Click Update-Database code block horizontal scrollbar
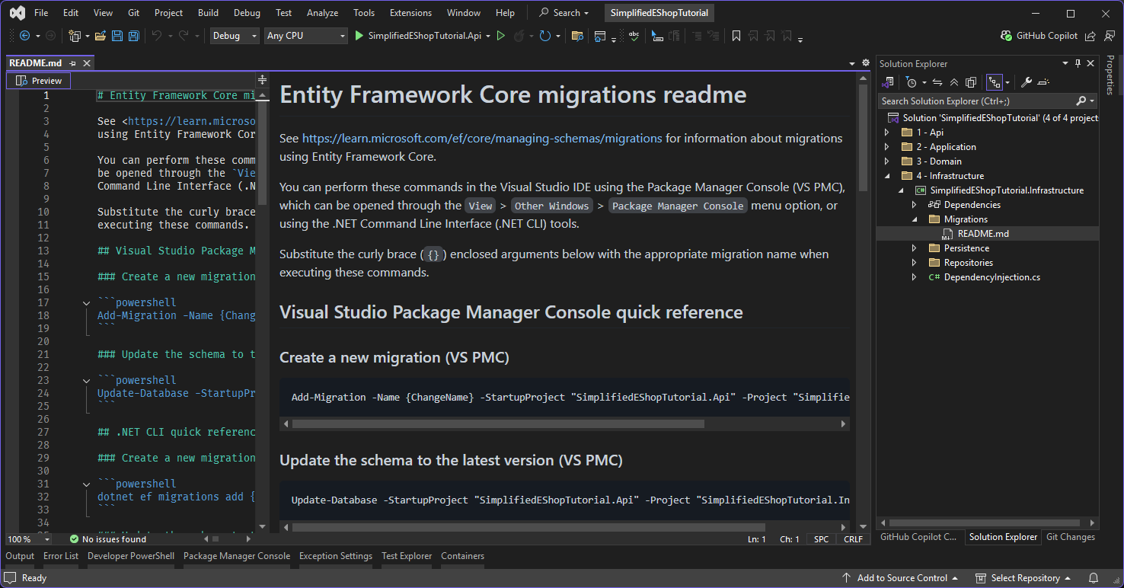 click(528, 526)
